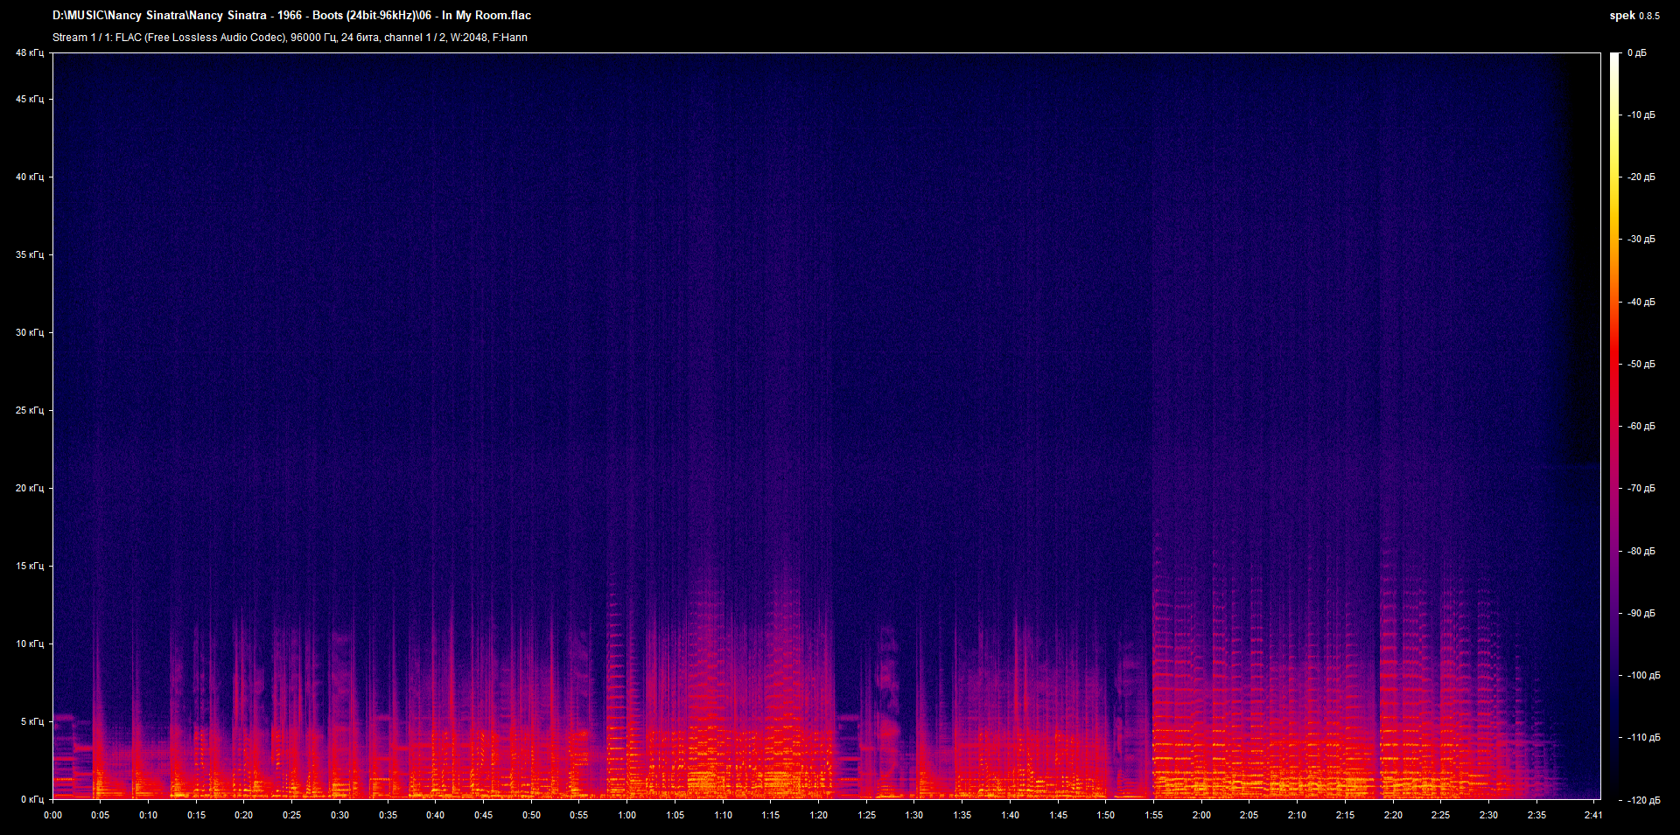
Task: Click the 2:10 time axis label
Action: point(1297,815)
